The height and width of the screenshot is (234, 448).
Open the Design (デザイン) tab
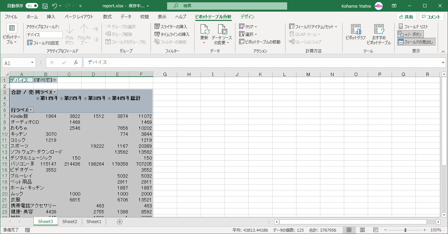click(247, 17)
